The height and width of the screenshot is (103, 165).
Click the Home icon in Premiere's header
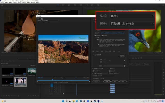point(2,5)
